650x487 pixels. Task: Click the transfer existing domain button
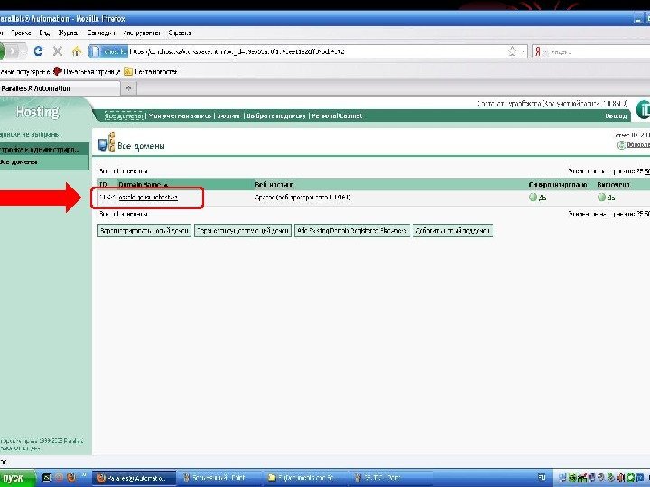point(243,231)
